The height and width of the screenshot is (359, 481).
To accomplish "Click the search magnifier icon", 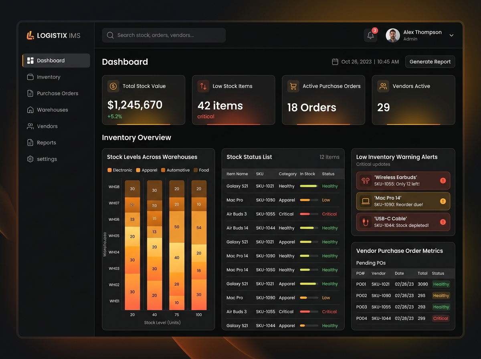I will (x=110, y=35).
